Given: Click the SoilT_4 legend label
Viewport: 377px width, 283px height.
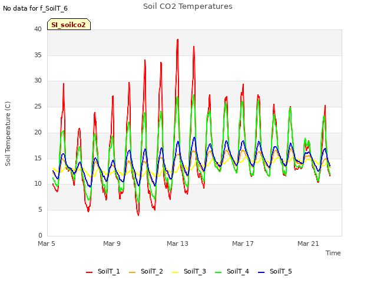Looking at the screenshot, I should tap(238, 271).
